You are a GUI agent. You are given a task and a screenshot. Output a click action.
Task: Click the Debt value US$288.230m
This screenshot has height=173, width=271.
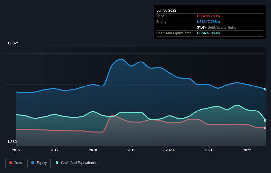(208, 16)
